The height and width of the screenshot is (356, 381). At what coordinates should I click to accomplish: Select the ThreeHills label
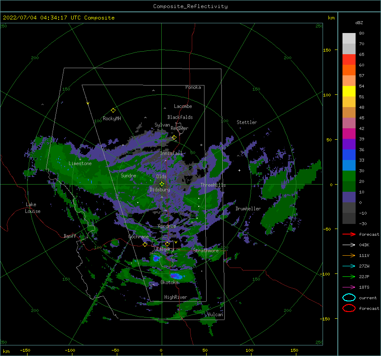(213, 185)
